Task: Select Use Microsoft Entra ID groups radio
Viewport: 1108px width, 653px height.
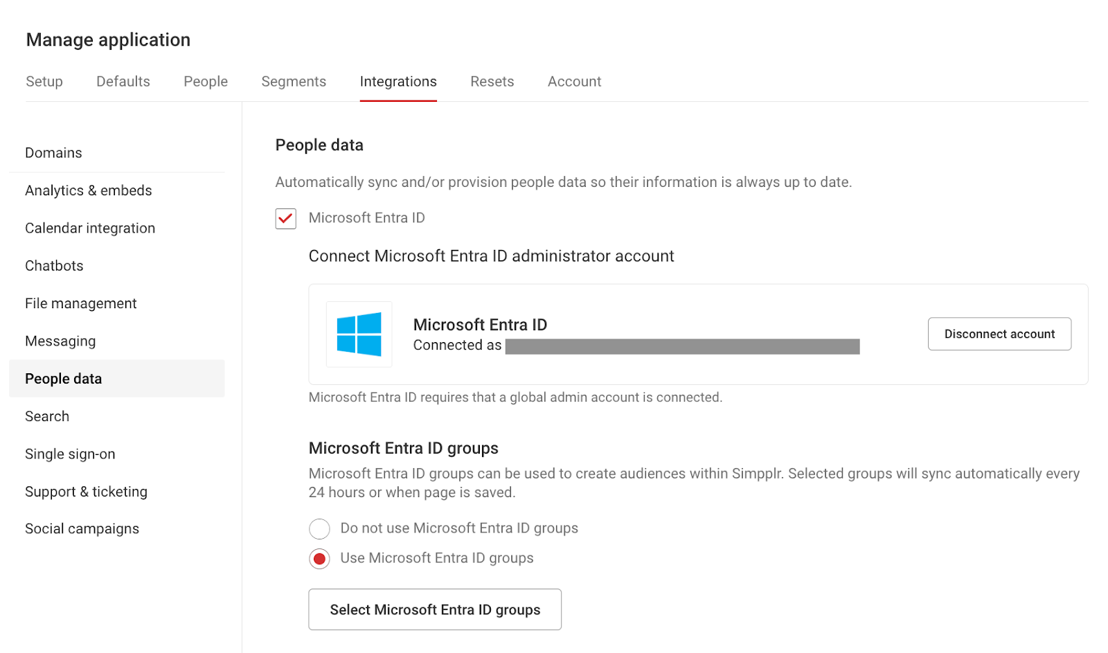Action: [x=319, y=559]
